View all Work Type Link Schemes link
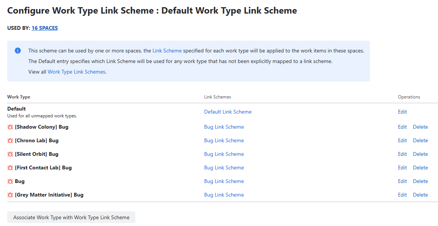This screenshot has height=226, width=438. point(77,72)
